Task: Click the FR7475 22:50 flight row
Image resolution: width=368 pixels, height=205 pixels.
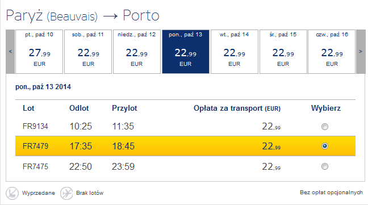Action: pyautogui.click(x=185, y=166)
